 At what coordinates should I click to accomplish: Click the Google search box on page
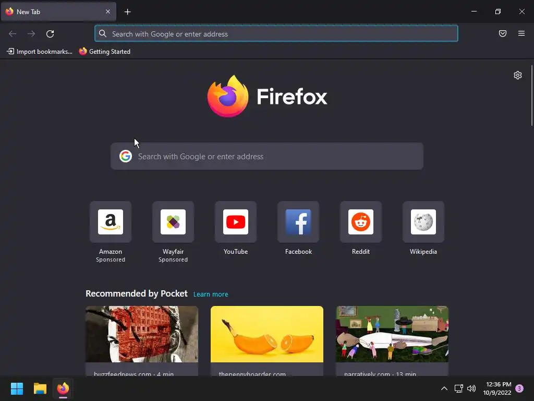pos(267,156)
